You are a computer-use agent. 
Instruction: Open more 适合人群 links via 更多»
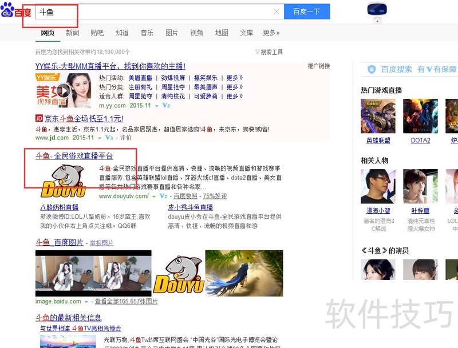point(235,96)
